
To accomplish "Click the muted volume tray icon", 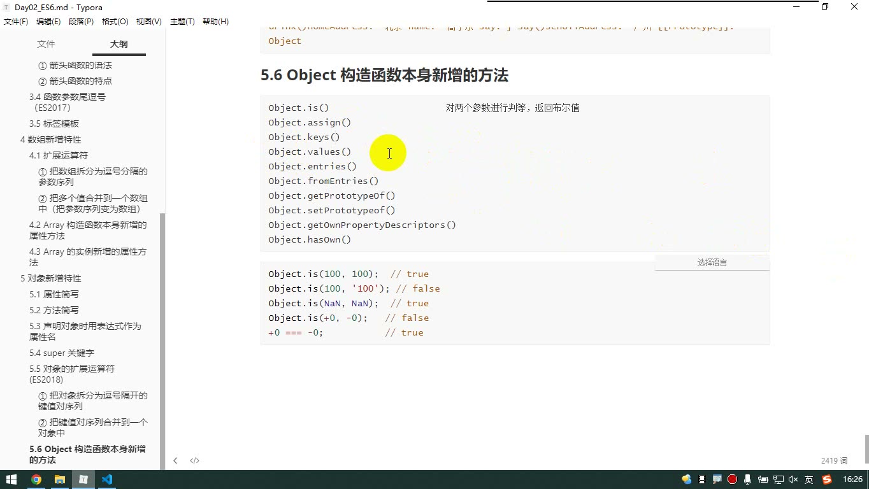I will (793, 479).
